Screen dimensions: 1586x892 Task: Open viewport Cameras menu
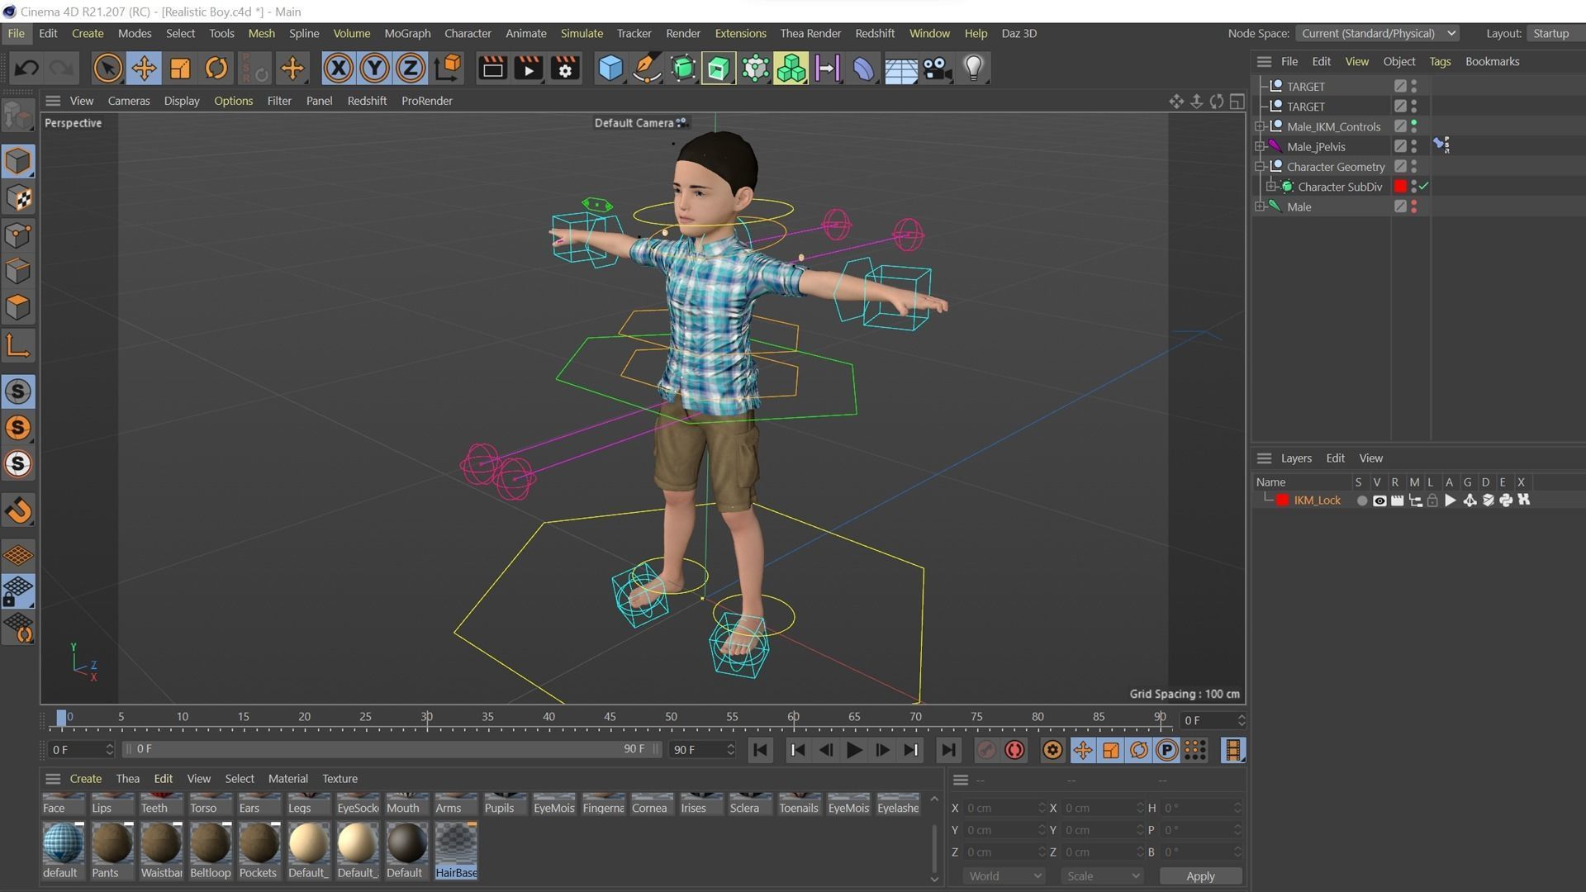click(129, 101)
